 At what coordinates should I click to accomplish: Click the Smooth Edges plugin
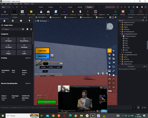point(31,13)
